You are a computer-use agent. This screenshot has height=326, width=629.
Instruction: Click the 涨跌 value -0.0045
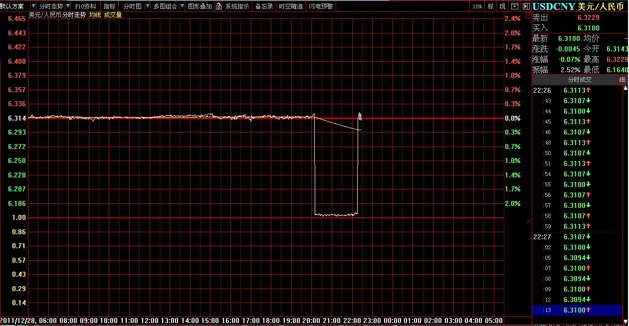569,49
